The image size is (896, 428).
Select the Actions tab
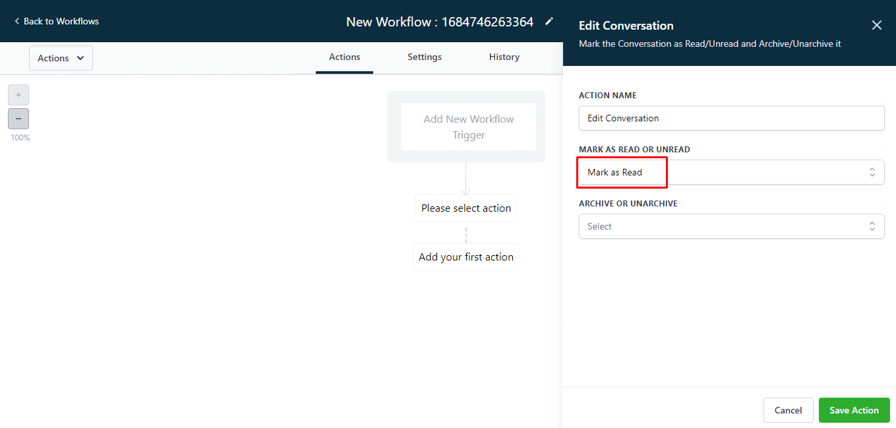point(344,57)
